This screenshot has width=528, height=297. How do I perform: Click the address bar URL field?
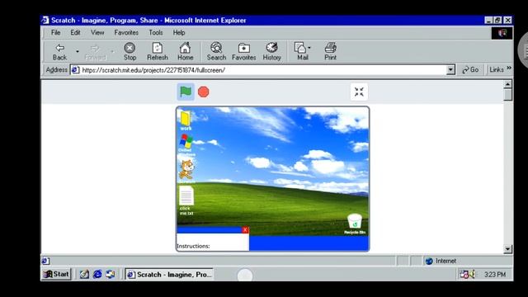click(x=259, y=70)
